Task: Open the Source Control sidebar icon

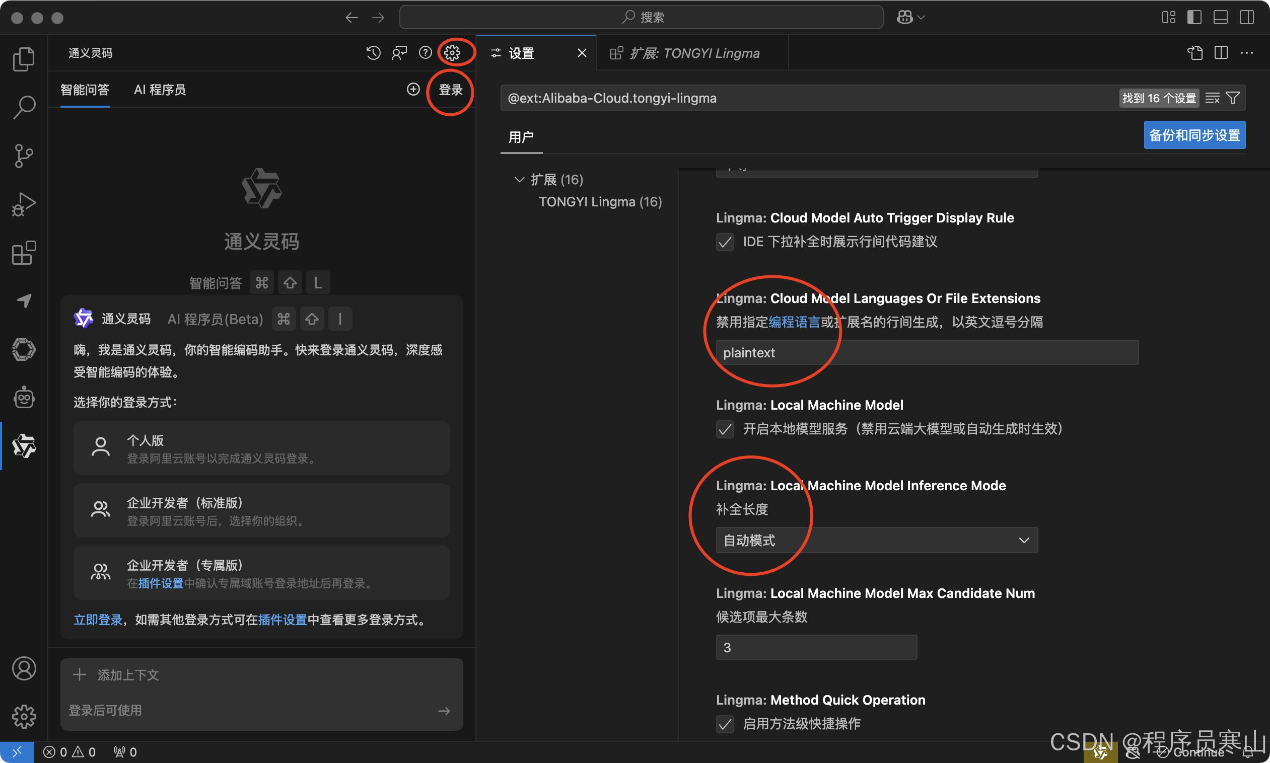Action: coord(24,156)
